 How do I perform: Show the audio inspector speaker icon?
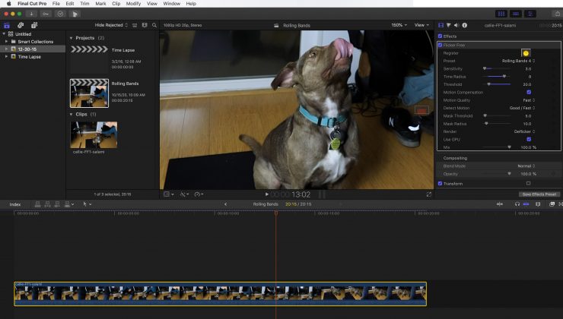[x=456, y=25]
